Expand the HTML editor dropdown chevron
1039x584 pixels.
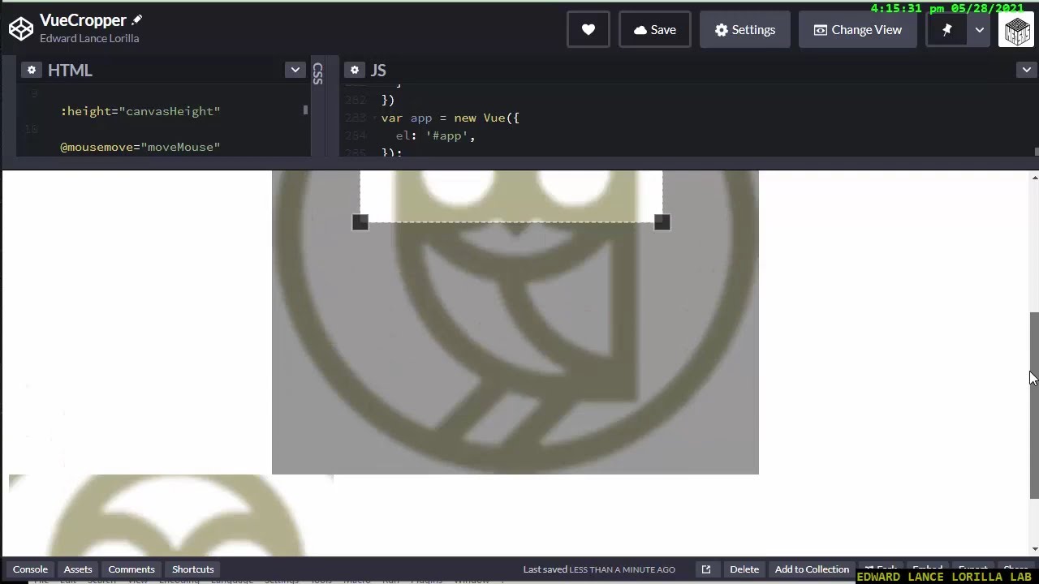[x=295, y=71]
